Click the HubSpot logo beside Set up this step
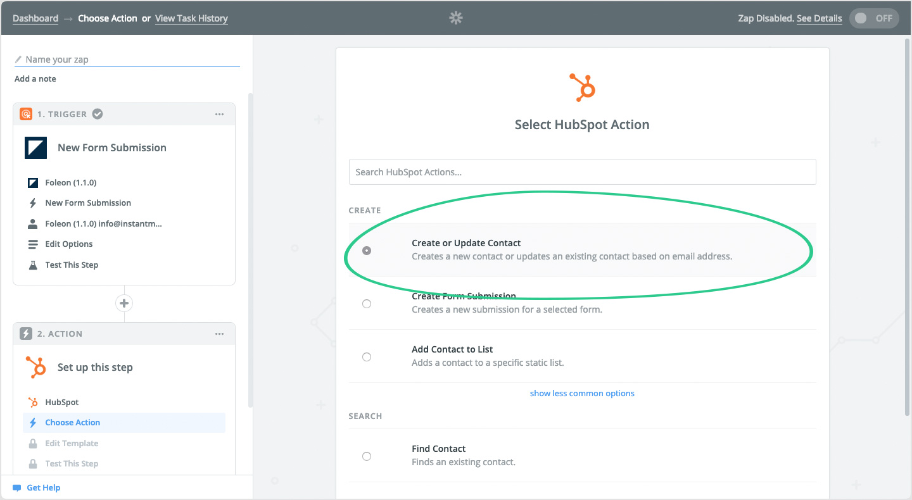This screenshot has width=912, height=500. (36, 367)
